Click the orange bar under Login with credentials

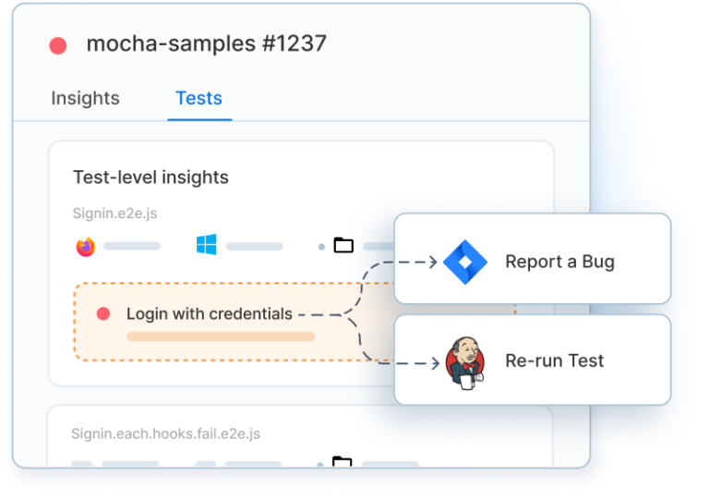point(221,336)
